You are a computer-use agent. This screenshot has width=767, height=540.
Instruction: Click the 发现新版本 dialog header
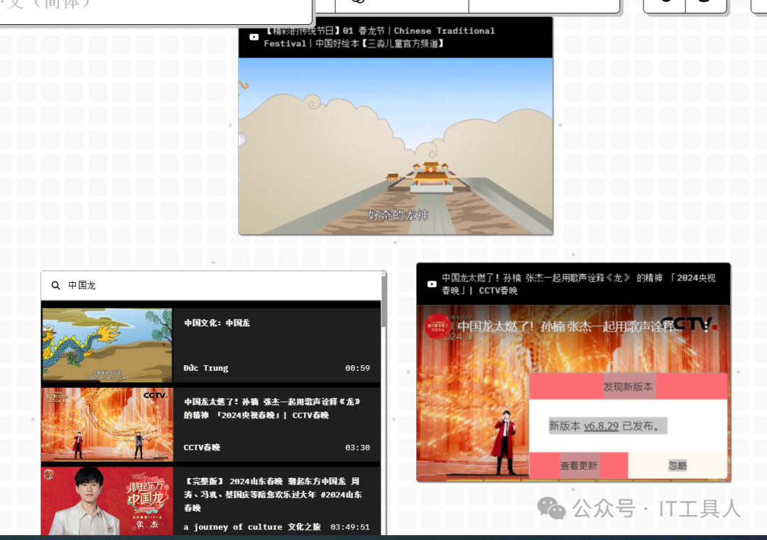pos(628,387)
